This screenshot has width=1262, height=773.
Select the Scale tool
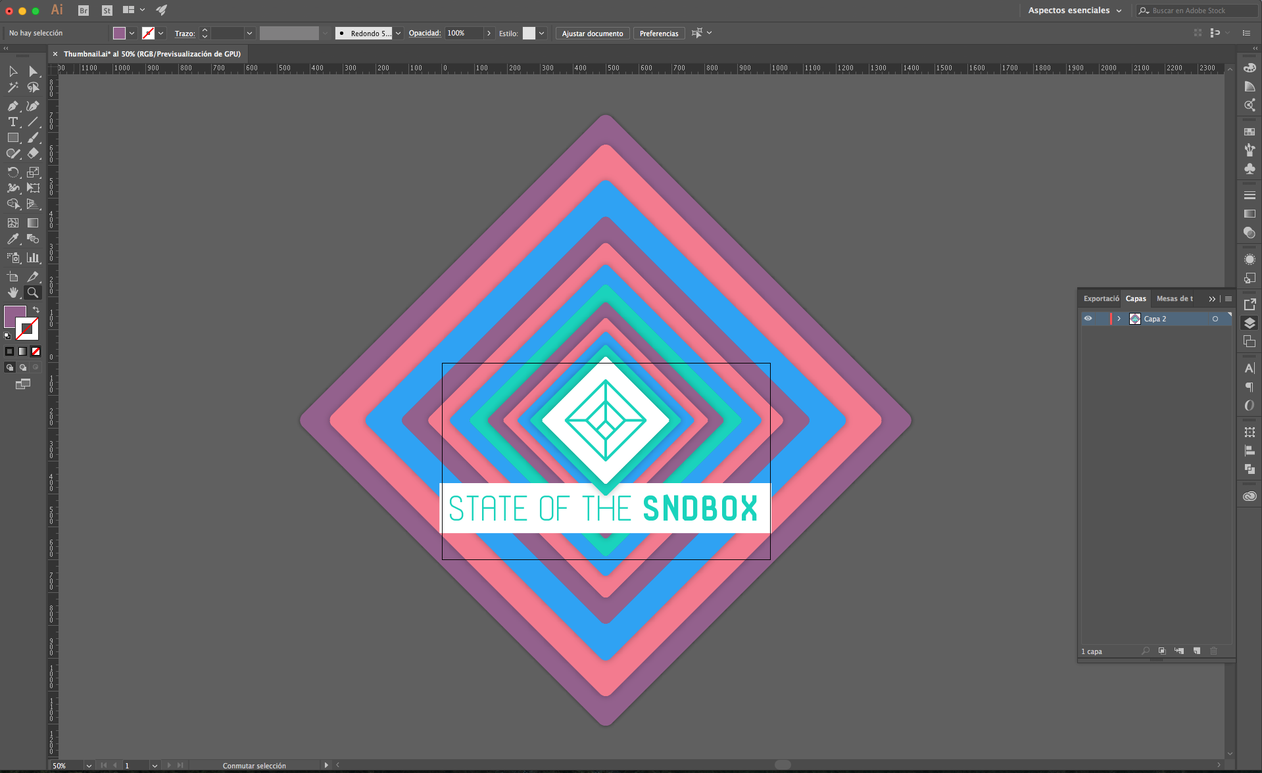coord(33,172)
